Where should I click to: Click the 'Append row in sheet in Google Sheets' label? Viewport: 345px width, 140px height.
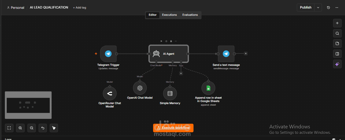(208, 99)
